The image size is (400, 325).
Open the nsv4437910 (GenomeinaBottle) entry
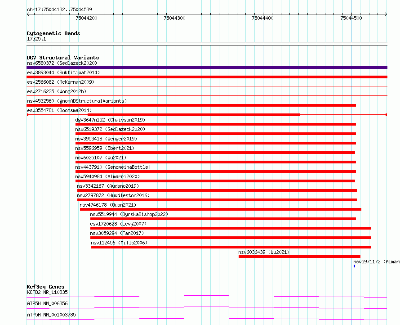[113, 167]
